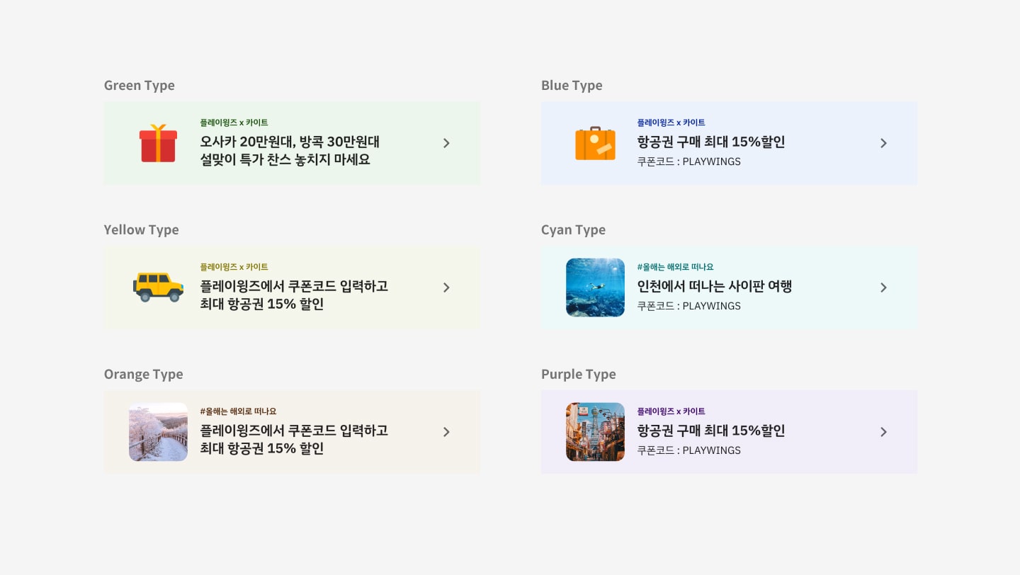Click the "Green Type" section heading
The width and height of the screenshot is (1020, 575).
pos(139,85)
